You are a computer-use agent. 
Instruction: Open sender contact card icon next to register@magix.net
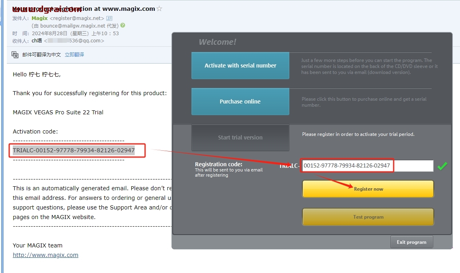(x=109, y=18)
